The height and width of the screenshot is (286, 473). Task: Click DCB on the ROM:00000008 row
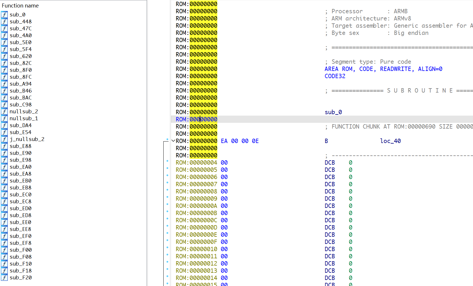[x=330, y=191]
